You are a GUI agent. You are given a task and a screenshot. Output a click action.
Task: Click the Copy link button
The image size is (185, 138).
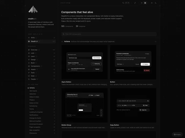144,110
